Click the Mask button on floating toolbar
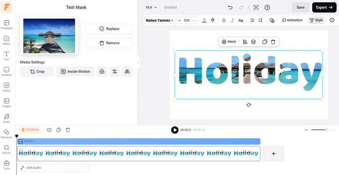339x175 pixels. 229,42
